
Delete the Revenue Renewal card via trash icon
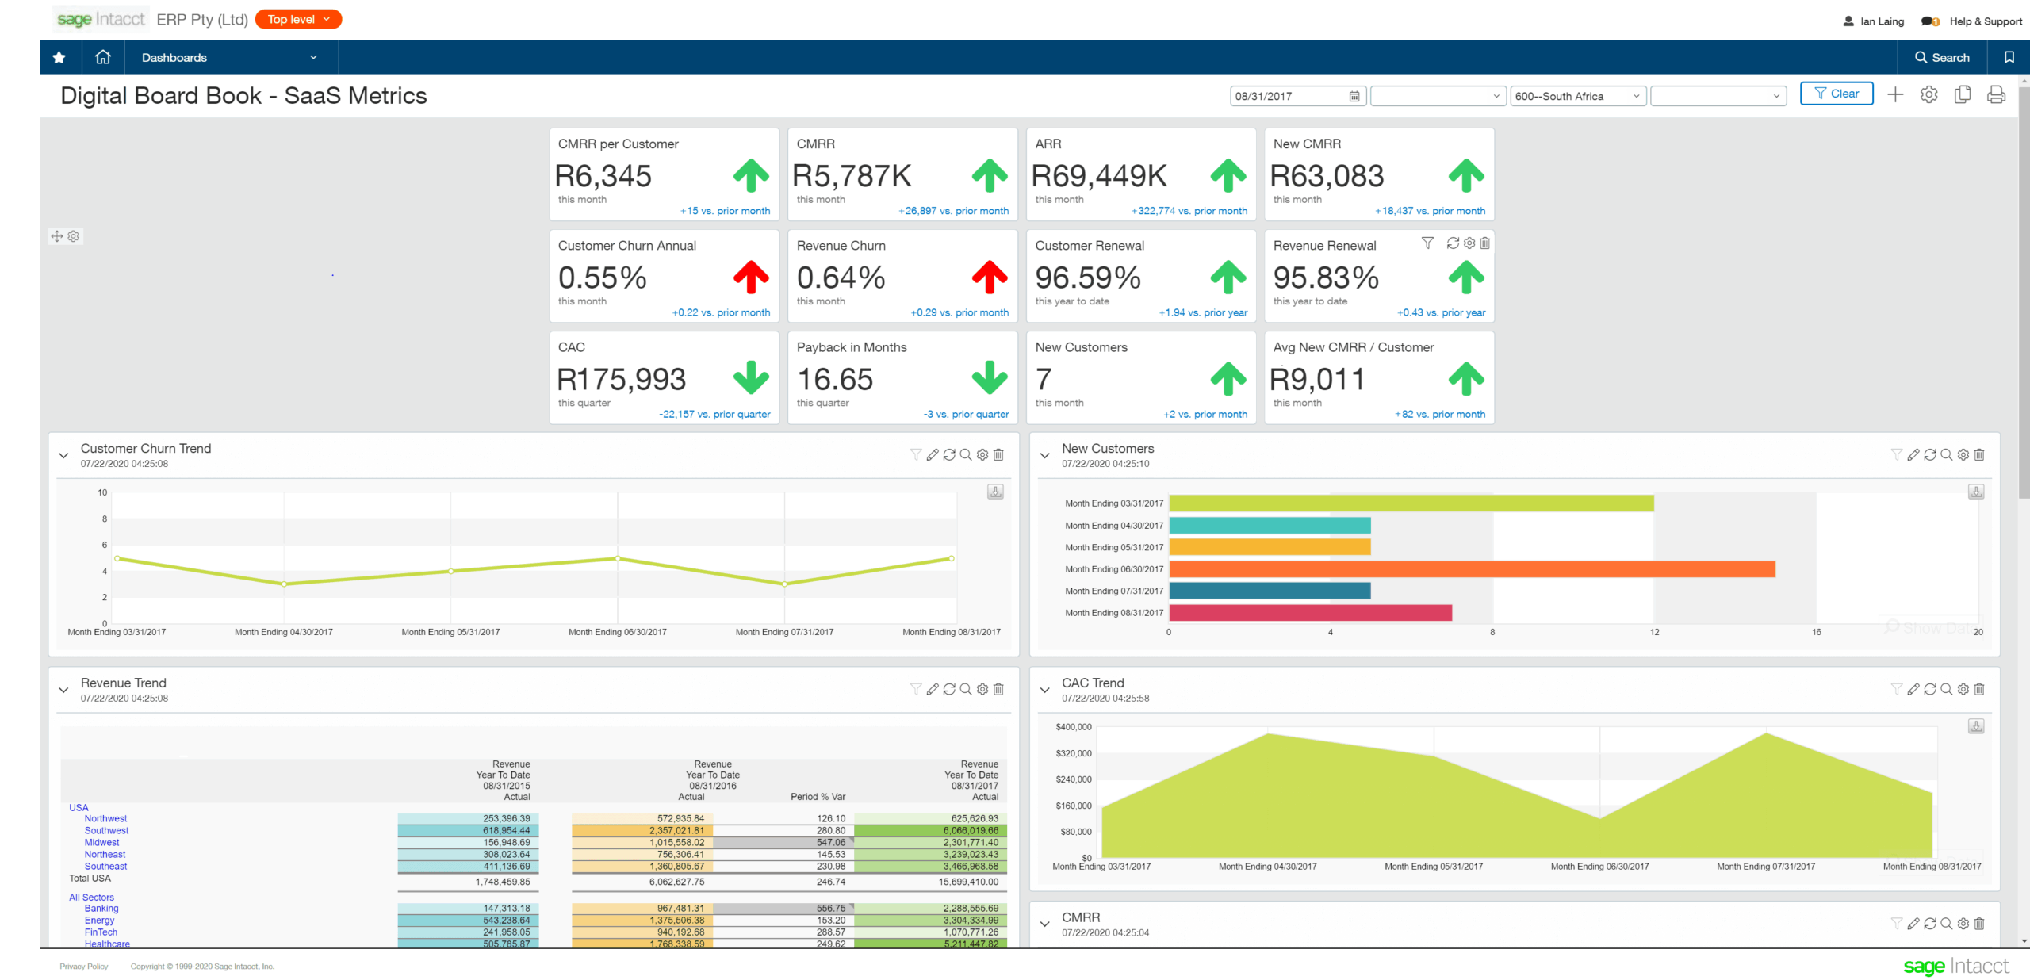(x=1484, y=243)
